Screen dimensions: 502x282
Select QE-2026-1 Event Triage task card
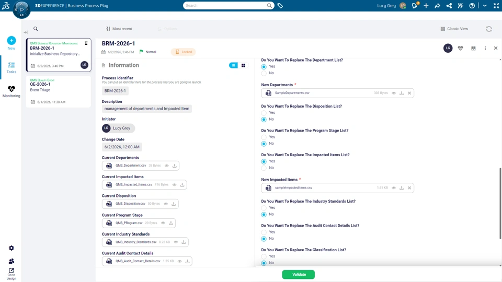pyautogui.click(x=59, y=92)
